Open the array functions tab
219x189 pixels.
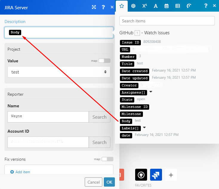pyautogui.click(x=178, y=6)
